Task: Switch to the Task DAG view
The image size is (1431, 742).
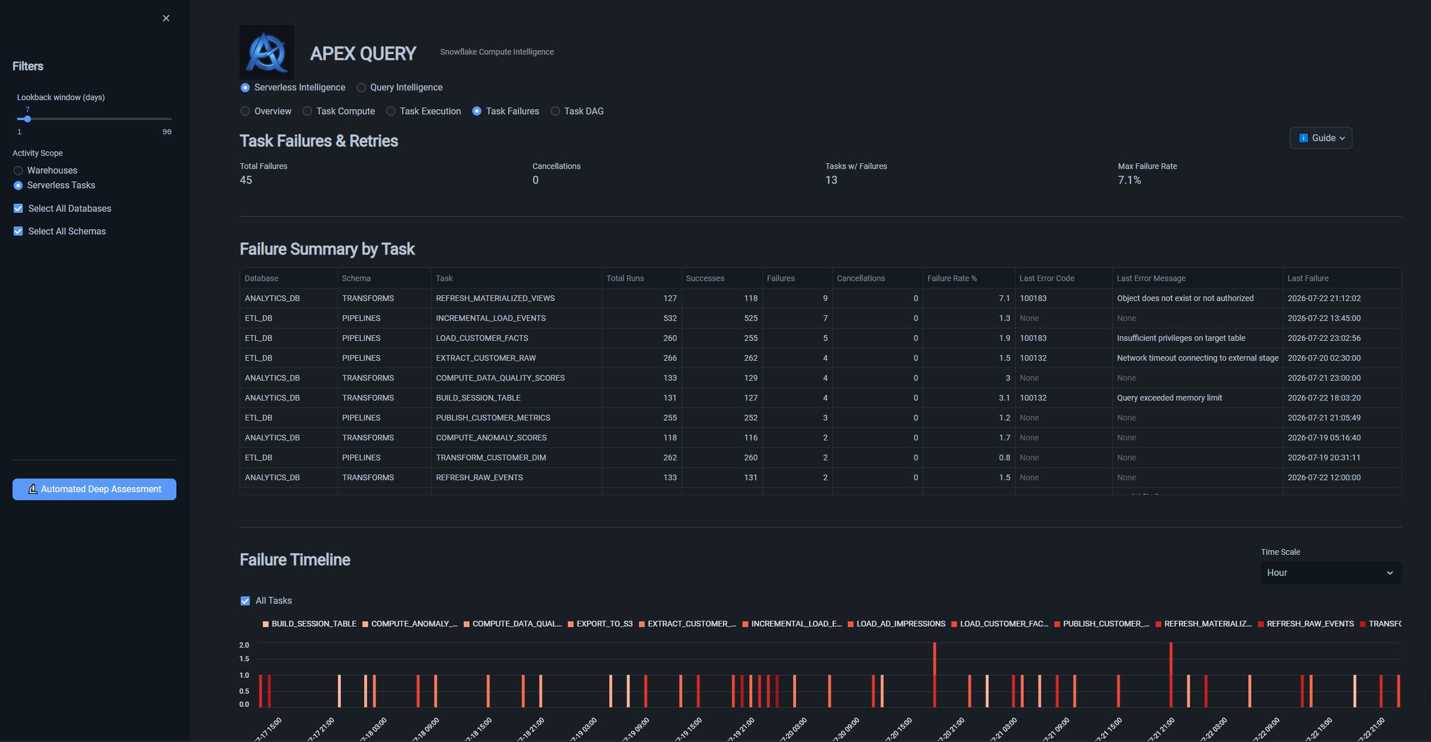Action: pos(578,112)
